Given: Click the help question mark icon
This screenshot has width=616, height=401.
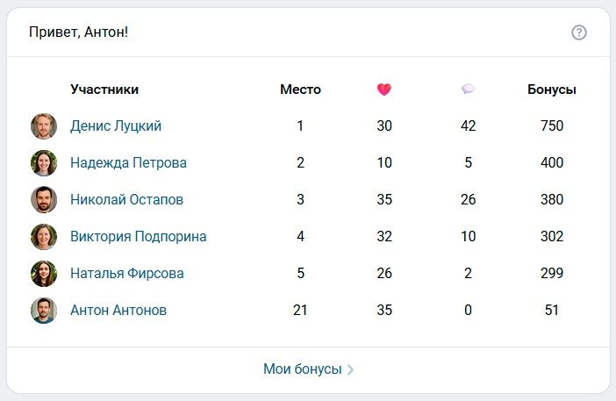Looking at the screenshot, I should point(578,32).
